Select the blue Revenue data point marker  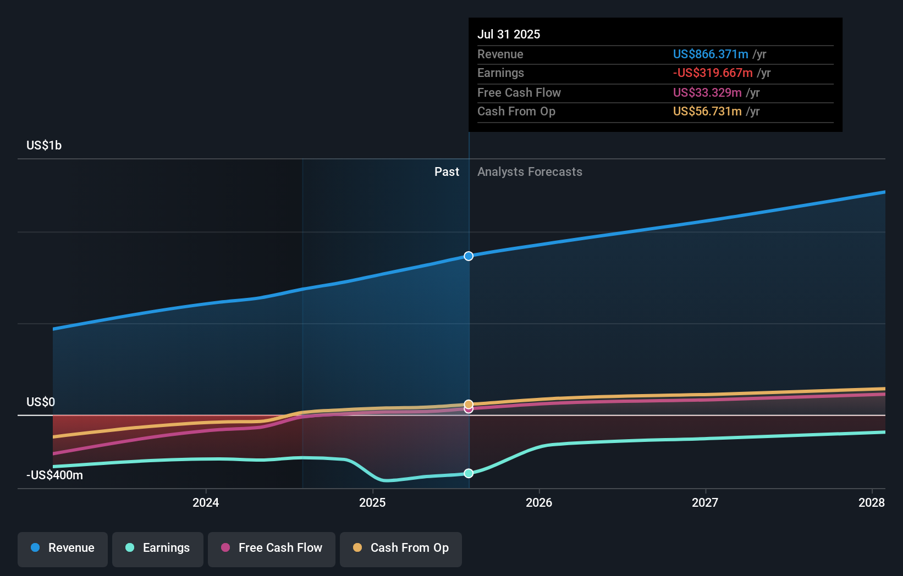(468, 256)
